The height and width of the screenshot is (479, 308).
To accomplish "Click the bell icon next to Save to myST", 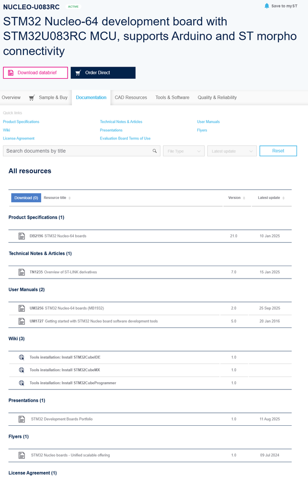I will click(267, 6).
